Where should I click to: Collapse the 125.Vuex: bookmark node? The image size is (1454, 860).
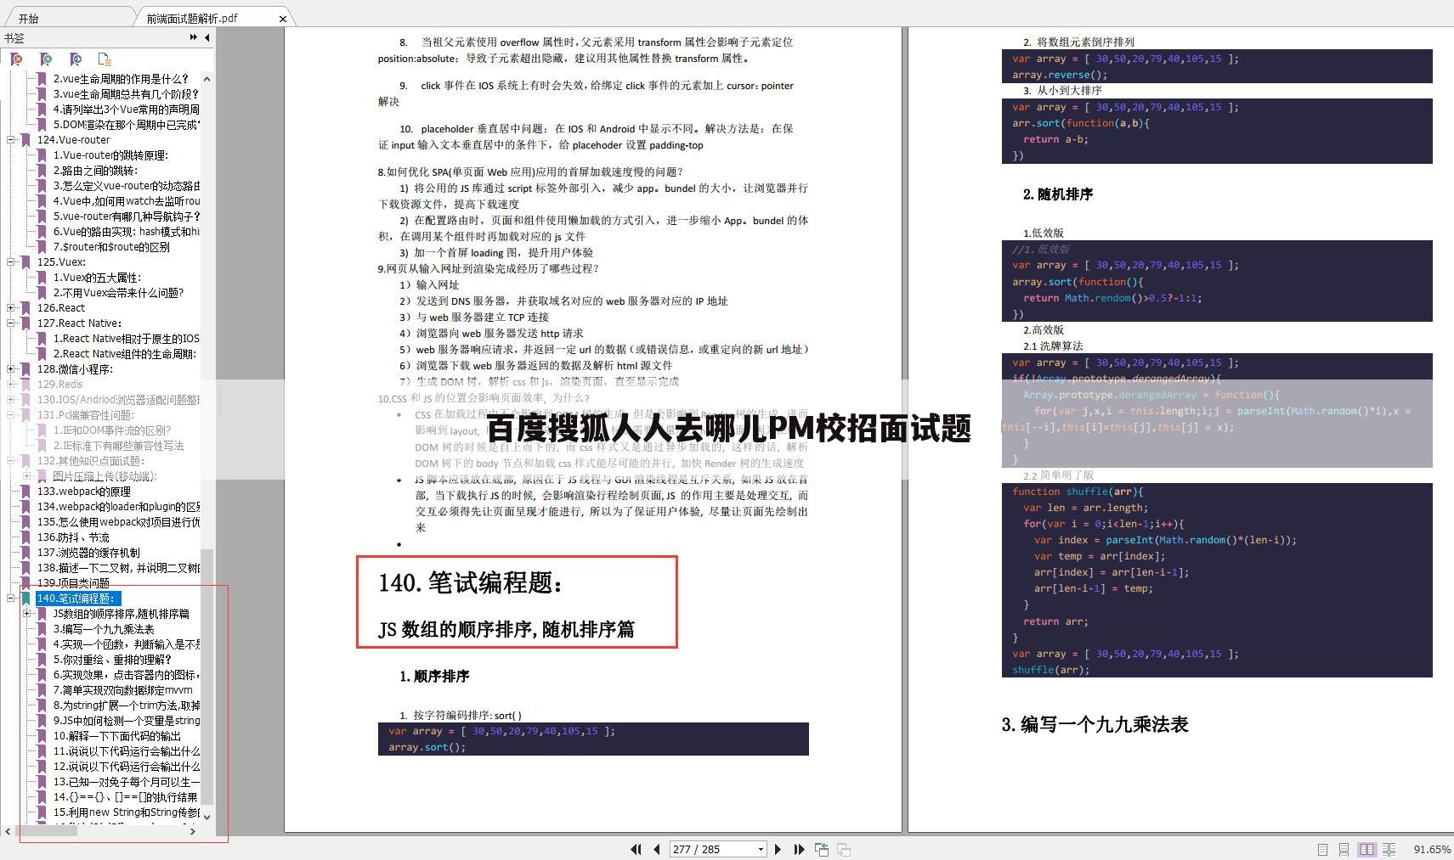11,262
